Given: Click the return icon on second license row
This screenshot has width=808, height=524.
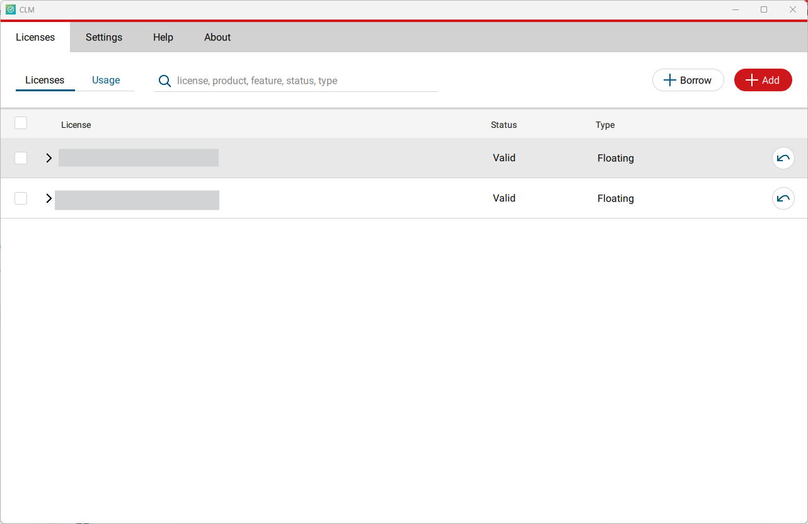Looking at the screenshot, I should (x=783, y=198).
